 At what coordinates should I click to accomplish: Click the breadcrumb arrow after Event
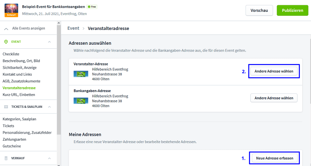pyautogui.click(x=84, y=29)
